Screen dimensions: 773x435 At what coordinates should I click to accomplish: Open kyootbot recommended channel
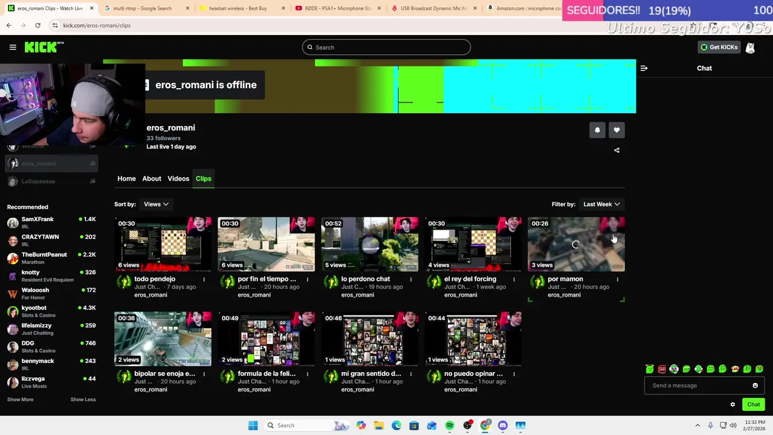coord(51,311)
